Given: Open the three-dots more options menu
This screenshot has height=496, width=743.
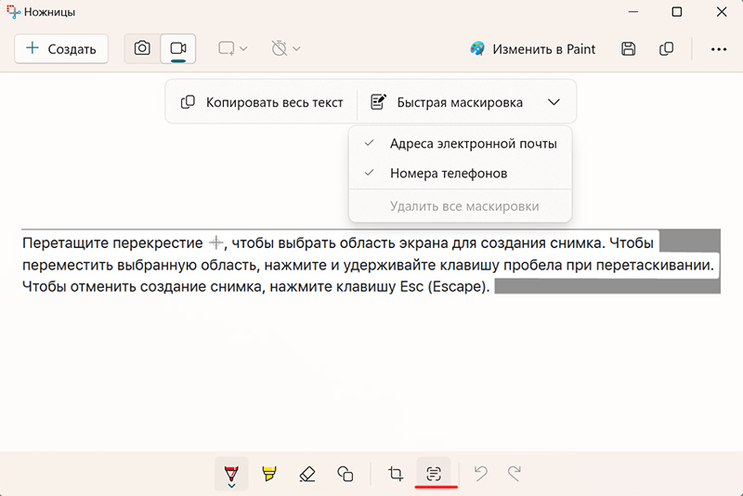Looking at the screenshot, I should click(718, 49).
